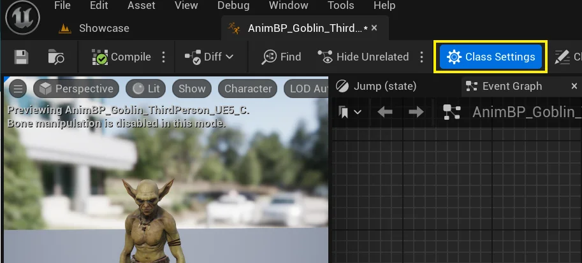Toggle the Lit view mode button
This screenshot has width=582, height=263.
(x=147, y=89)
